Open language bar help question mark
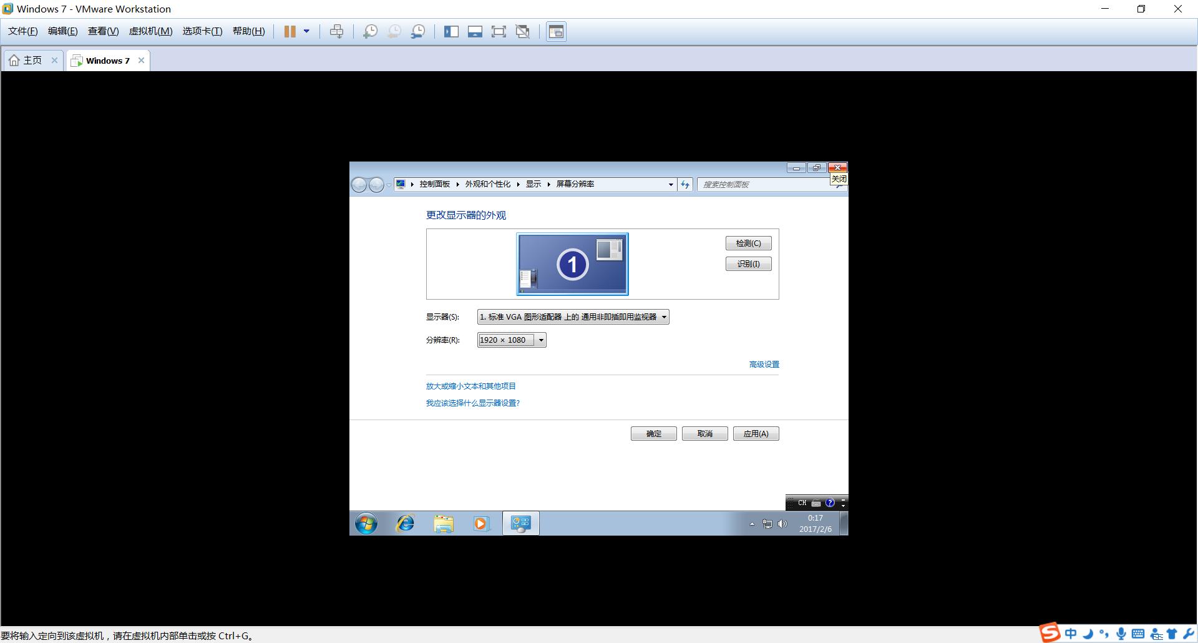1198x643 pixels. tap(830, 503)
